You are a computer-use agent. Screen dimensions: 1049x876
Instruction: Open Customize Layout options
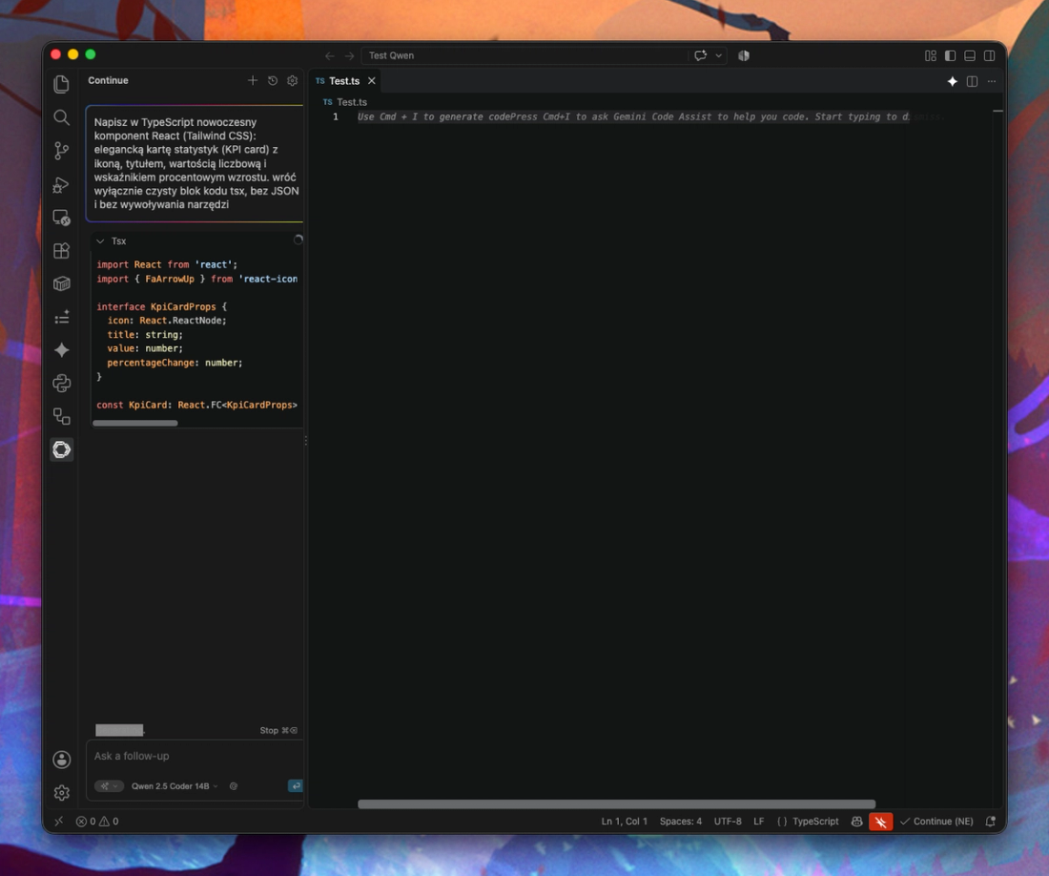pyautogui.click(x=931, y=55)
